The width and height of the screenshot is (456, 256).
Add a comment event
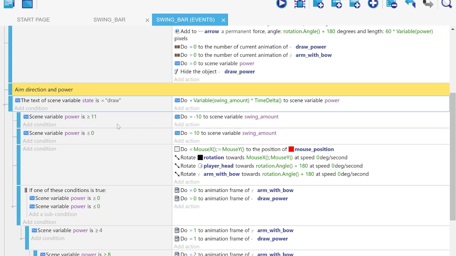click(355, 4)
